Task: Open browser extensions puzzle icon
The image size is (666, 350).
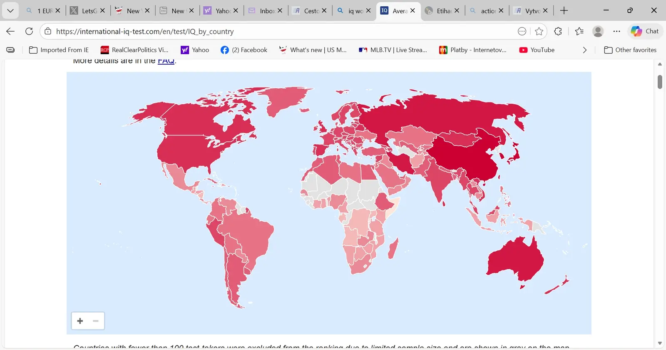Action: pyautogui.click(x=558, y=31)
